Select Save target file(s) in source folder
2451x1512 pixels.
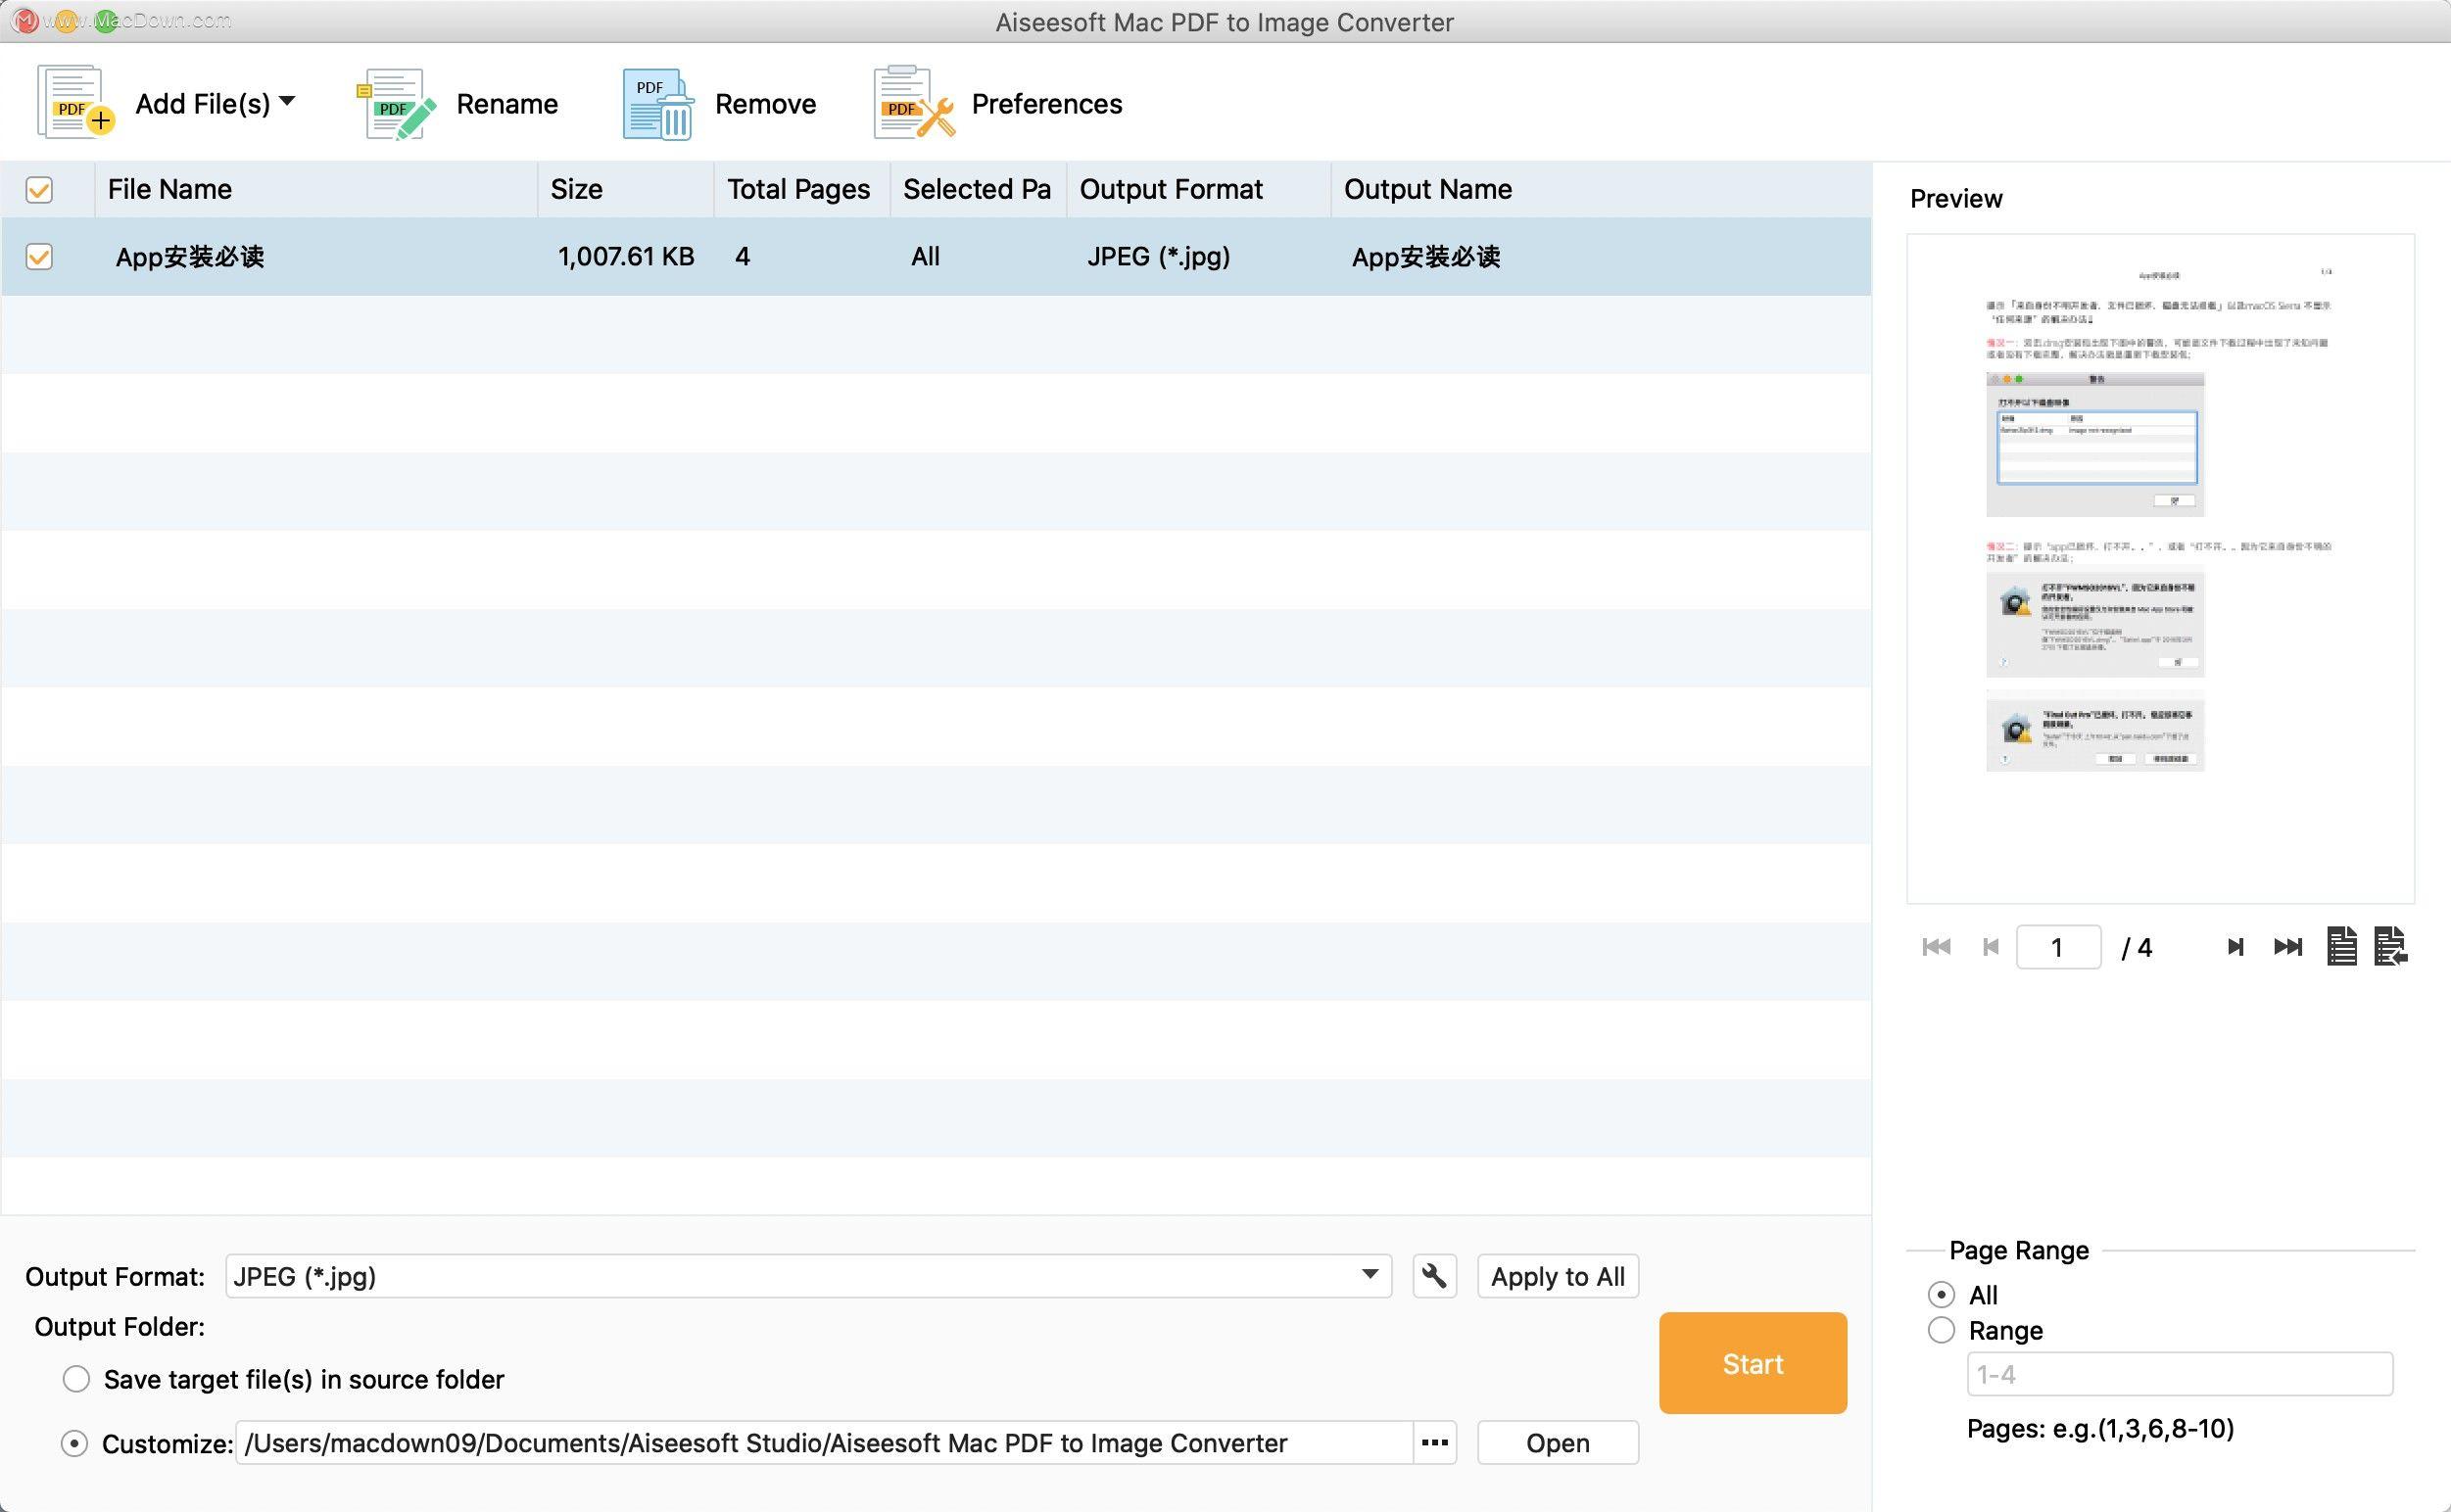pos(76,1379)
